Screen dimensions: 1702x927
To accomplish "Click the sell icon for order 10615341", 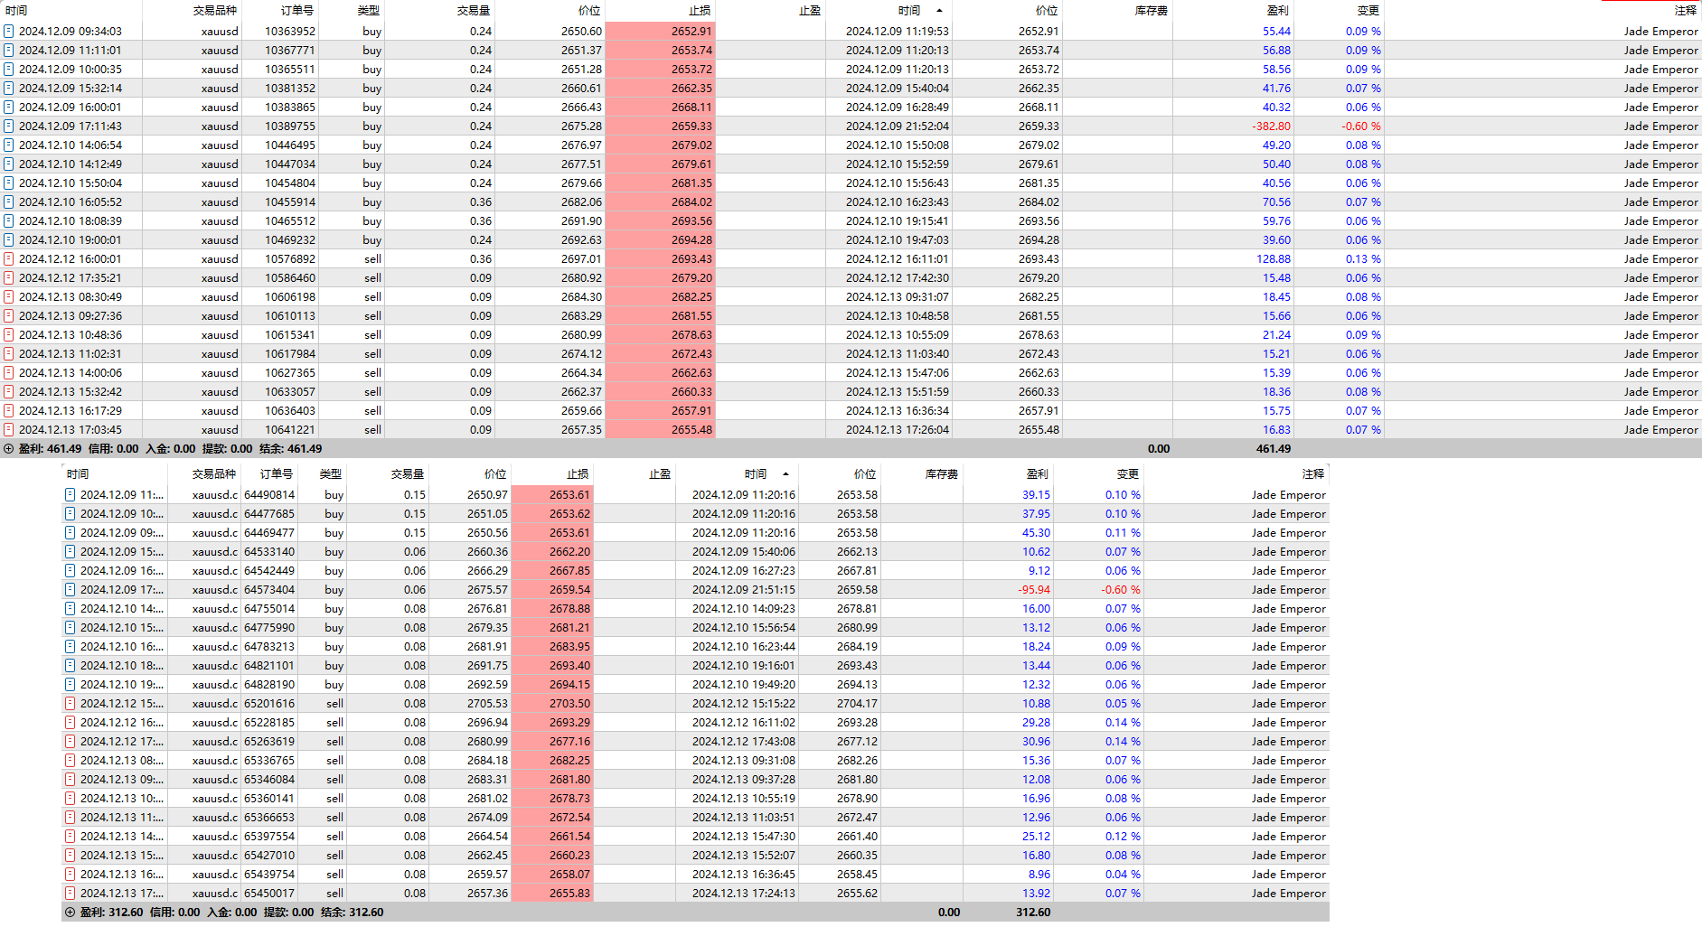I will 9,334.
